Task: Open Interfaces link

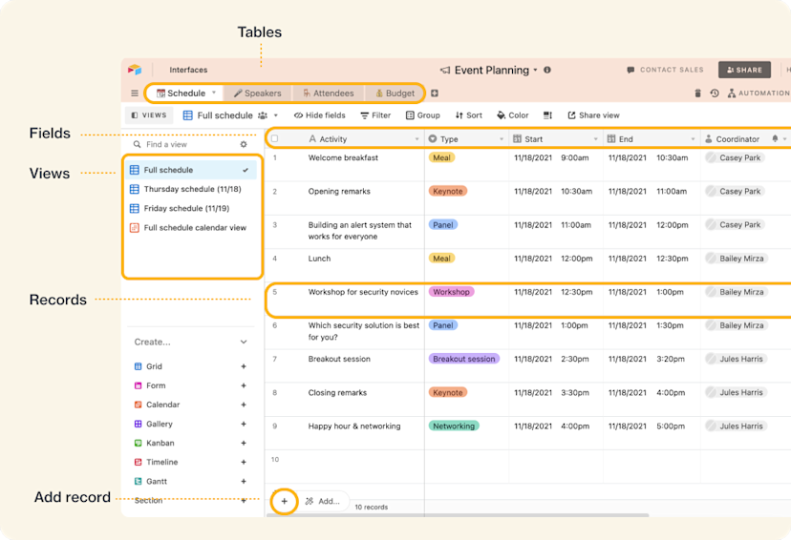Action: coord(188,70)
